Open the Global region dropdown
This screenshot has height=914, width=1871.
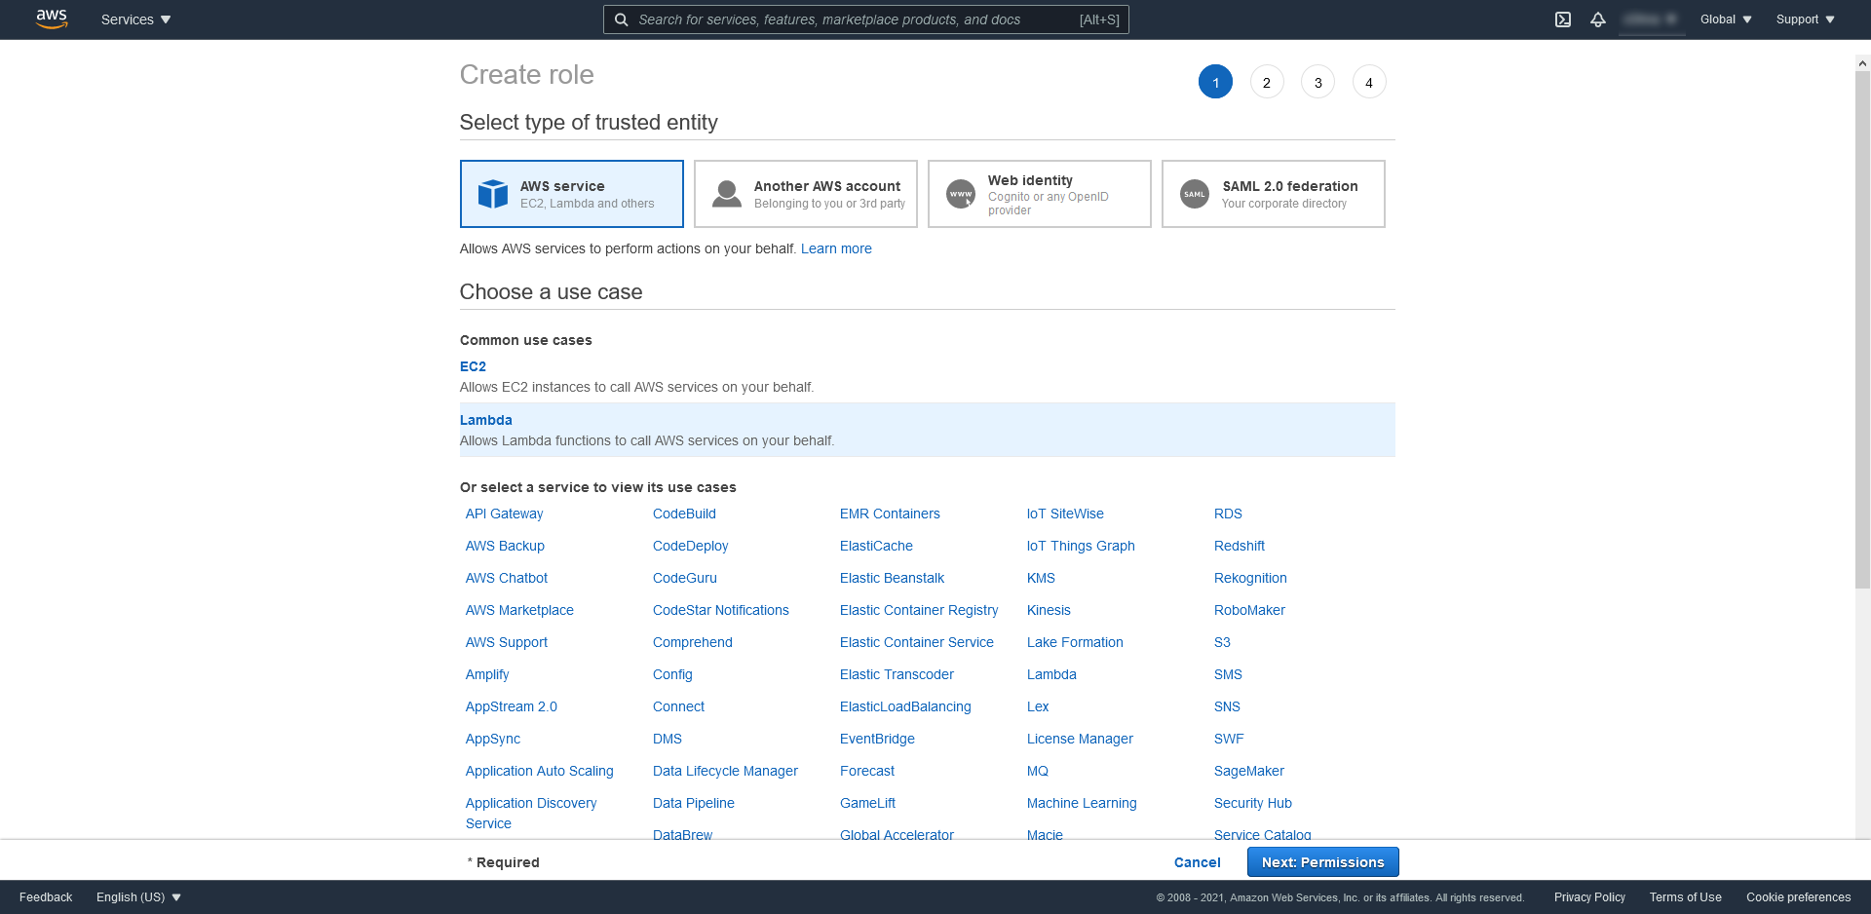pos(1726,19)
